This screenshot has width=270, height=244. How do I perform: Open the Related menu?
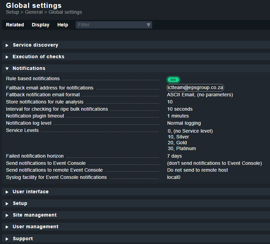tap(15, 25)
